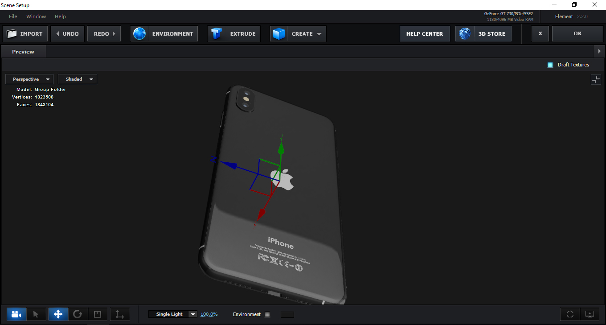Click the red X-axis gizmo arrow

pyautogui.click(x=261, y=214)
